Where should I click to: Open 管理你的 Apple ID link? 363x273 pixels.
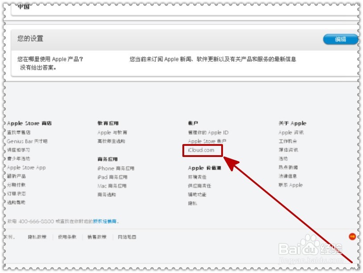click(208, 132)
